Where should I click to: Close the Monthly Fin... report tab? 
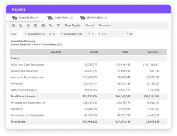[x=37, y=18]
